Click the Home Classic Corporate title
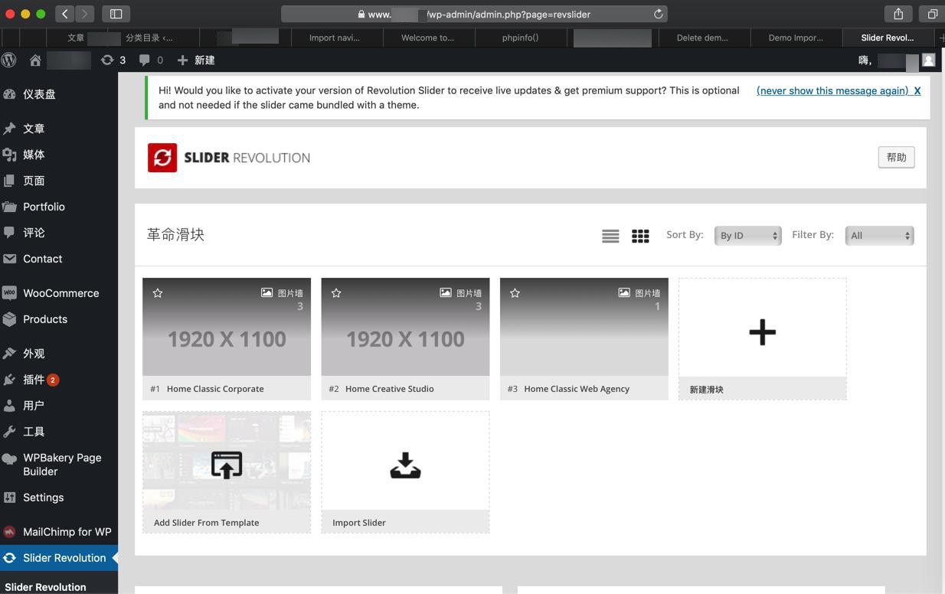 click(215, 389)
